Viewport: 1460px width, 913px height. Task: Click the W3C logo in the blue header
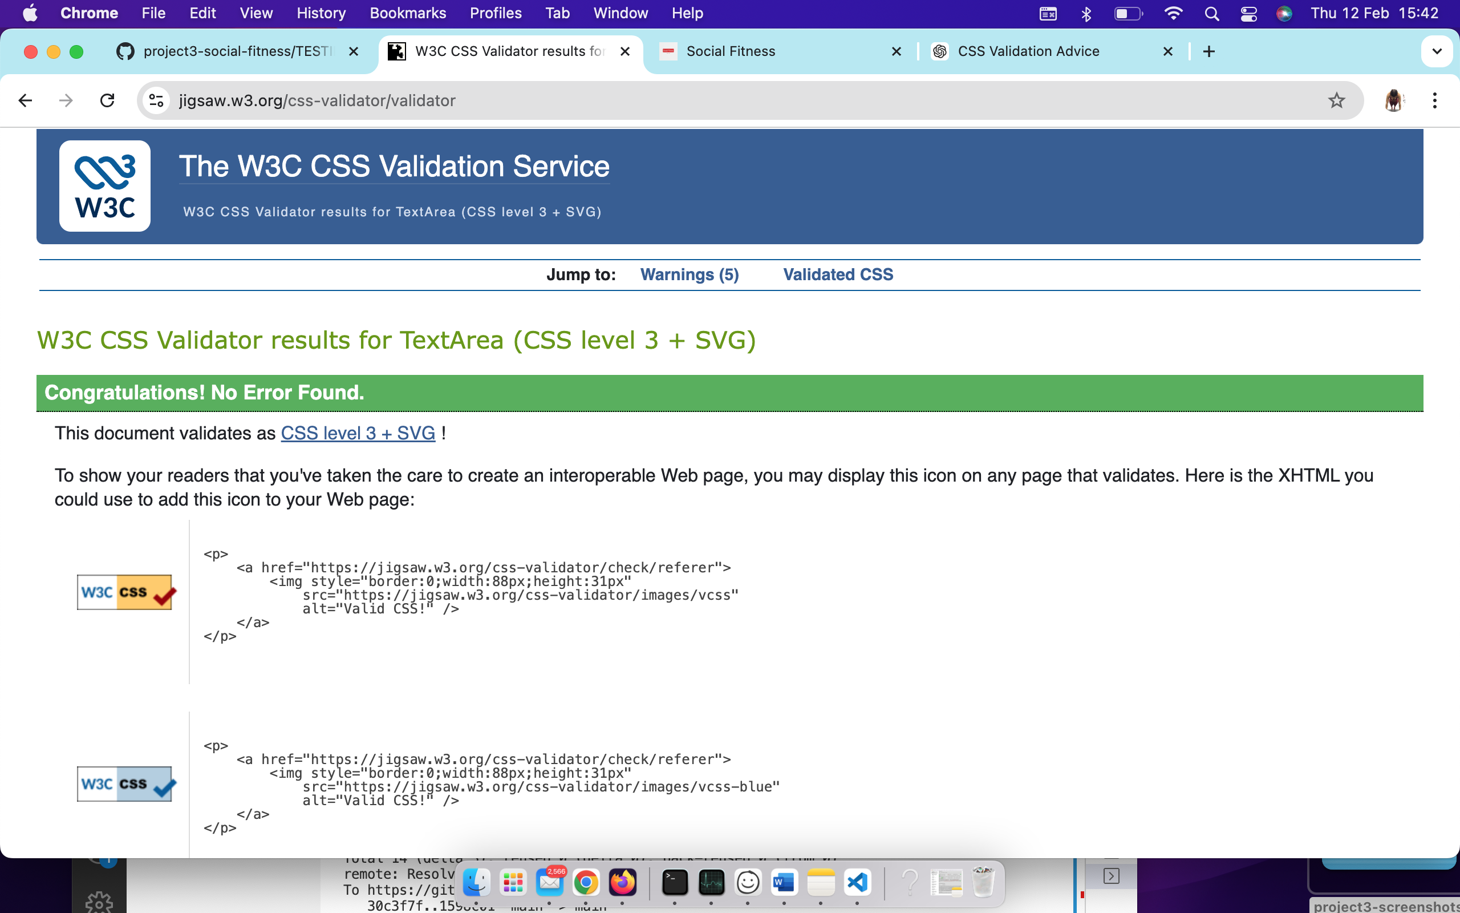coord(104,185)
